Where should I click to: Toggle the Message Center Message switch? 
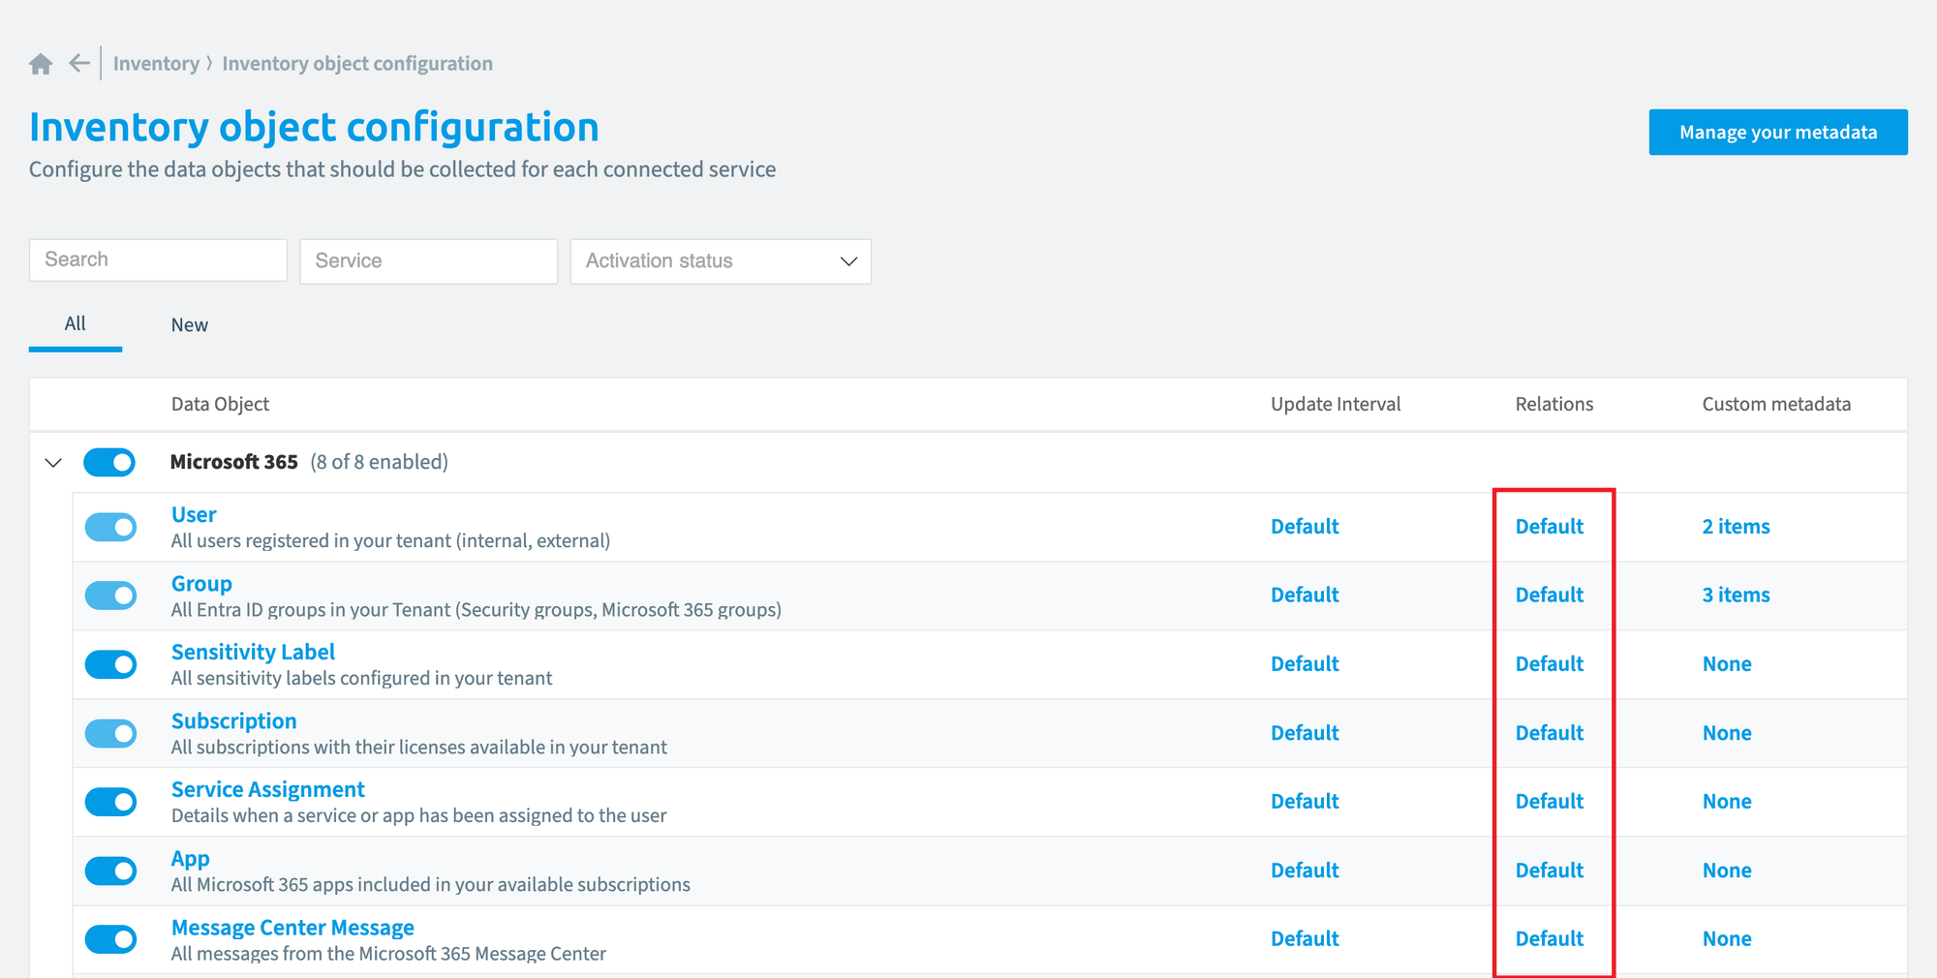click(x=111, y=939)
